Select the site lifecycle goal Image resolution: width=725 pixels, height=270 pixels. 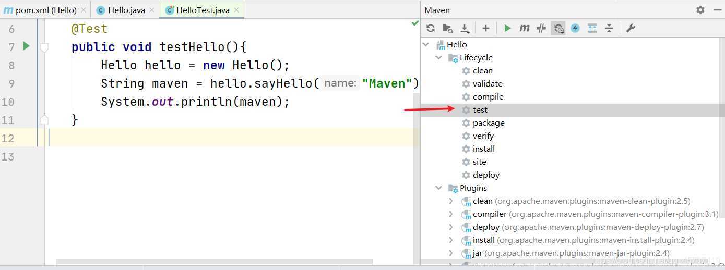point(479,162)
